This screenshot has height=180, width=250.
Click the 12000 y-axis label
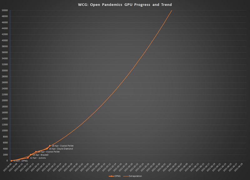click(x=5, y=125)
